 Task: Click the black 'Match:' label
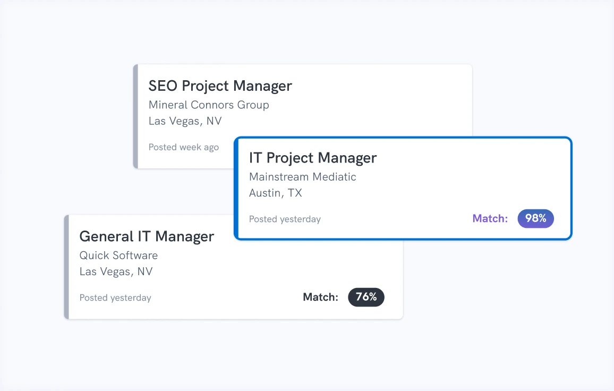[x=320, y=297]
